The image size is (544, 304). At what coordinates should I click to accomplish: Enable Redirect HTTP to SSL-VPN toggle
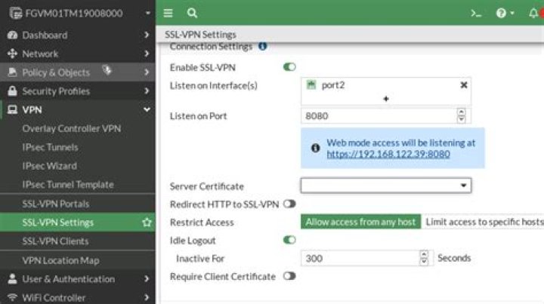pyautogui.click(x=289, y=204)
